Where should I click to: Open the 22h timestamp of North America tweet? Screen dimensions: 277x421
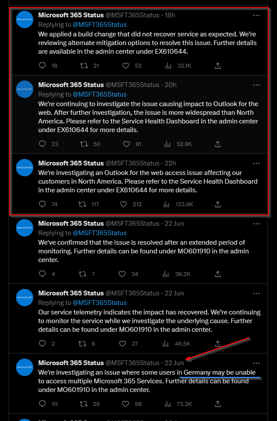[x=170, y=163]
